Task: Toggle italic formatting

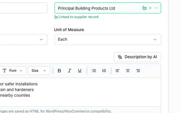Action: point(70,71)
